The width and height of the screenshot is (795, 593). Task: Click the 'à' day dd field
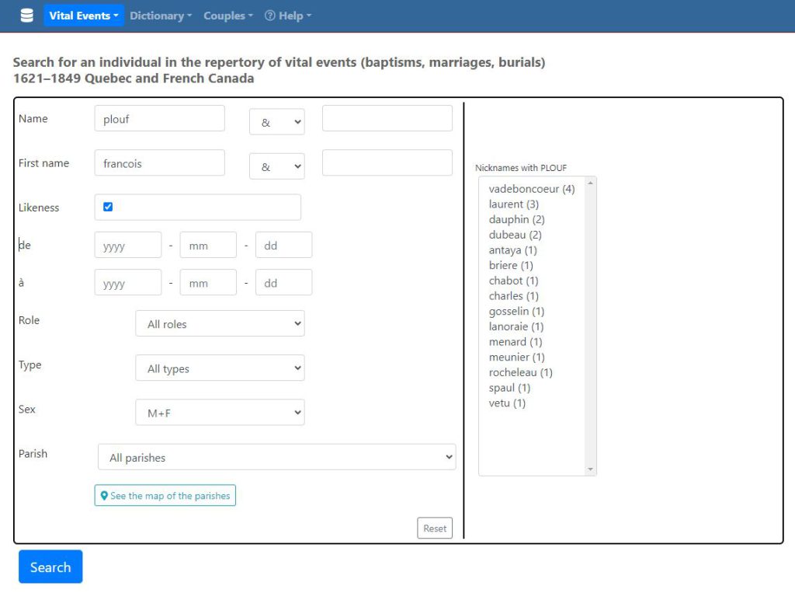click(x=284, y=282)
